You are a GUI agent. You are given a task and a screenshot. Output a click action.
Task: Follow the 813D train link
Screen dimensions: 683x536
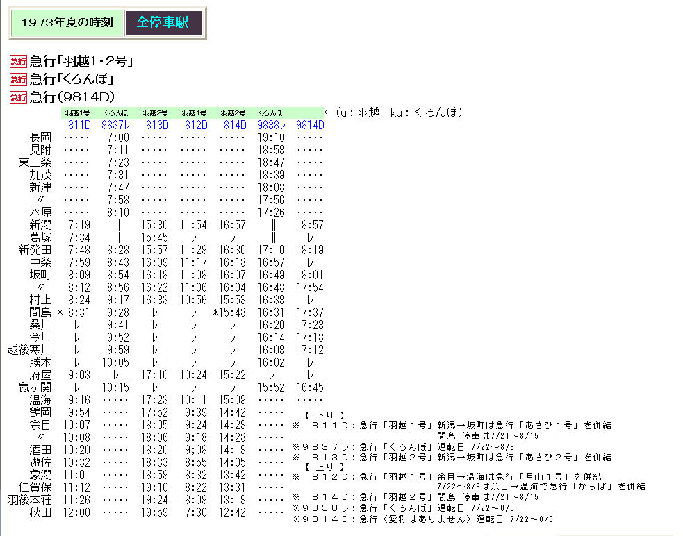157,126
